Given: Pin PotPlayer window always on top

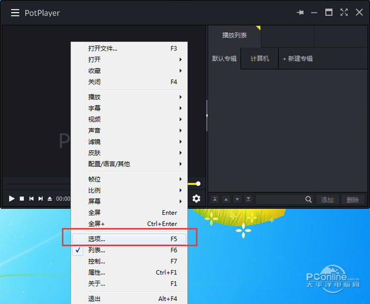Looking at the screenshot, I should tap(300, 12).
